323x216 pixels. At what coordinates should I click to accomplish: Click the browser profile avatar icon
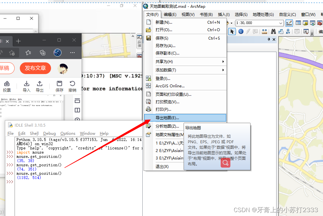[x=58, y=53]
